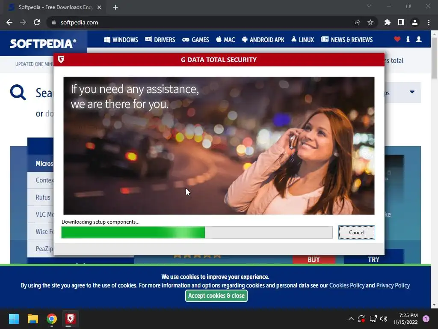Open the Cookies Policy link
Viewport: 438px width, 329px height.
[347, 285]
